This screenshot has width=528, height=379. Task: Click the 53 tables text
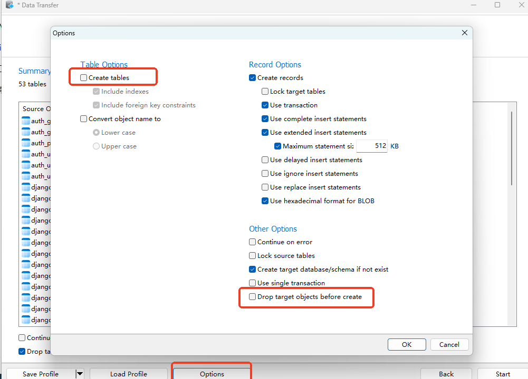point(33,84)
